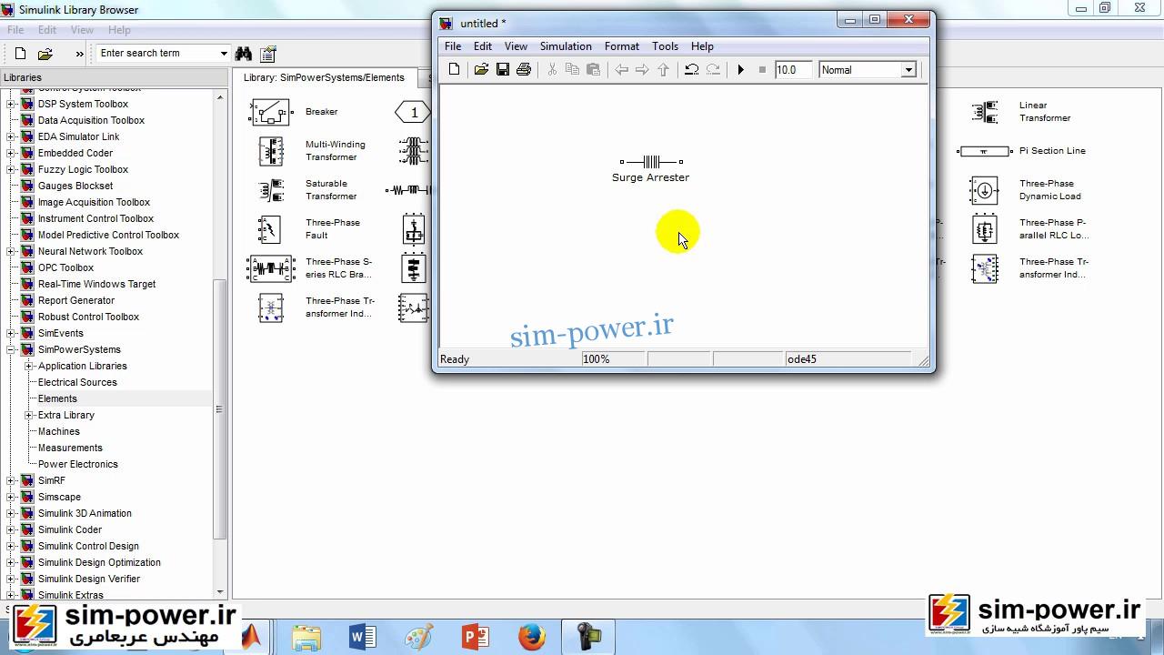
Task: Open Firefox from the Windows taskbar
Action: pyautogui.click(x=532, y=637)
